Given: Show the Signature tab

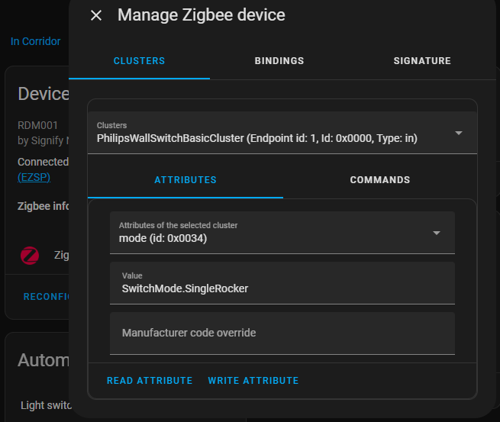Looking at the screenshot, I should 421,61.
